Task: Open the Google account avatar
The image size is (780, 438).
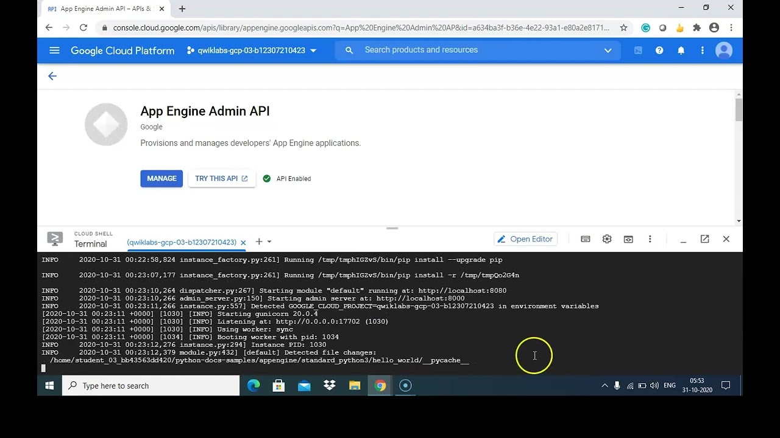Action: click(724, 50)
